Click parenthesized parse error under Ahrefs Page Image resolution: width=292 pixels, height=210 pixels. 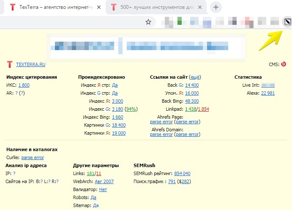(187, 122)
